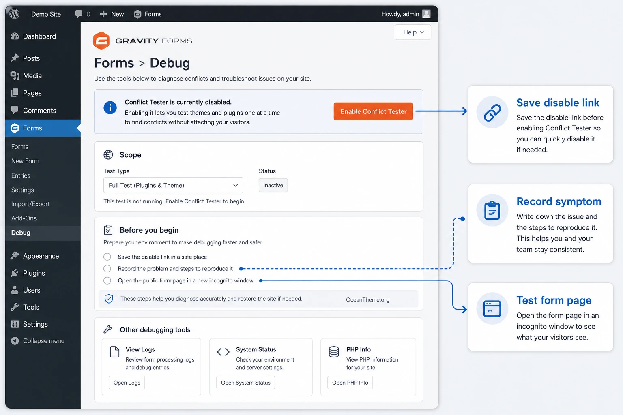Screen dimensions: 623x415
Task: Open Demo Site in admin bar
Action: pos(46,14)
